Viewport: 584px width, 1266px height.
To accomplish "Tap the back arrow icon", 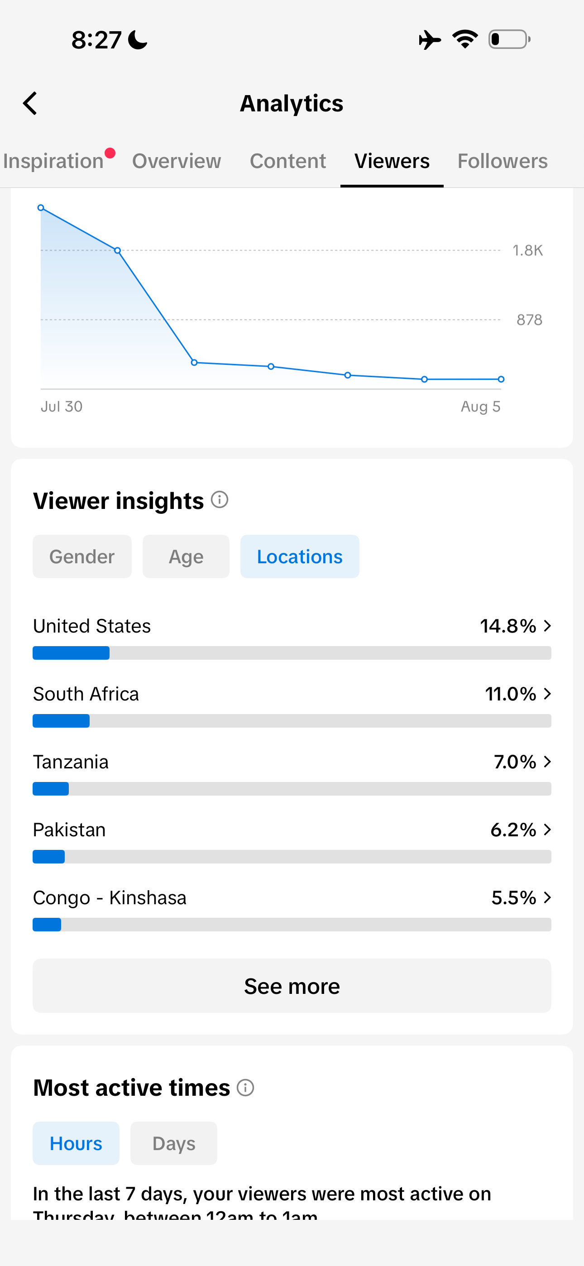I will tap(30, 103).
